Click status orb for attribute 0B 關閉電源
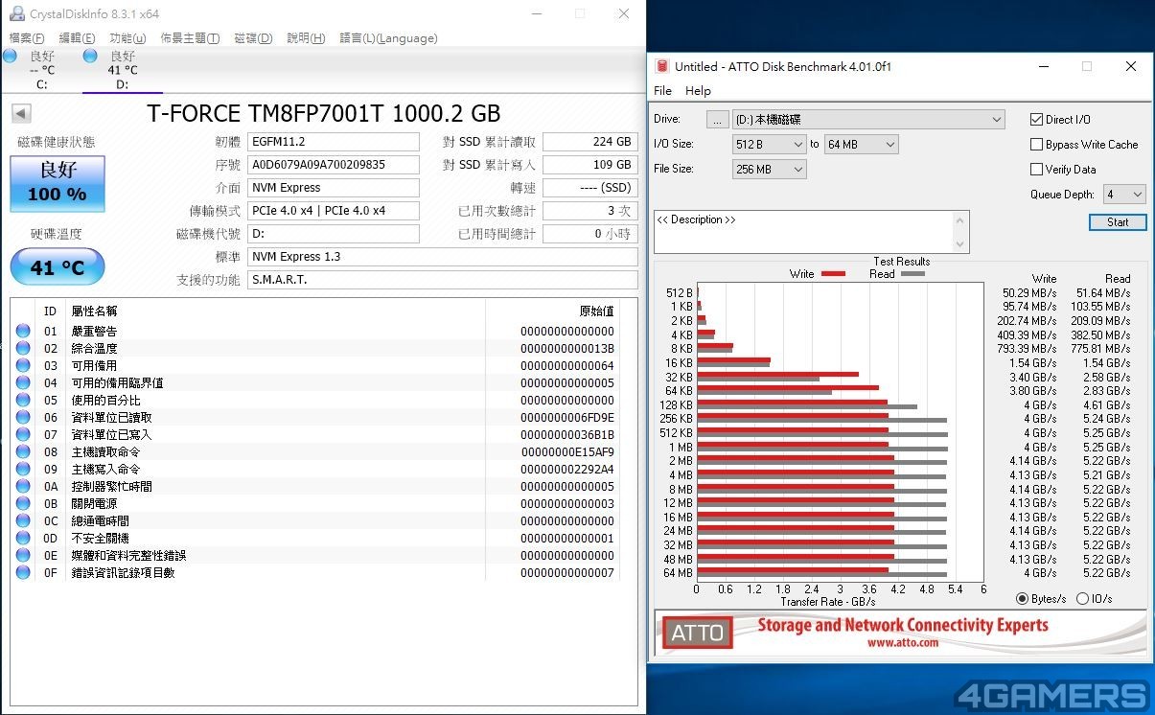This screenshot has width=1155, height=715. click(x=23, y=504)
